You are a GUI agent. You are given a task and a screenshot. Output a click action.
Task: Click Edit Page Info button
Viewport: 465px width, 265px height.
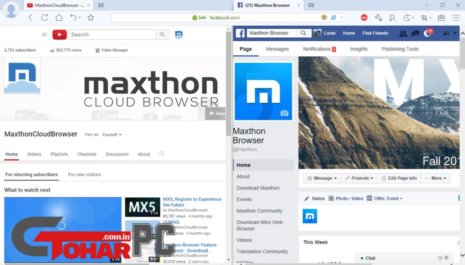(x=399, y=178)
